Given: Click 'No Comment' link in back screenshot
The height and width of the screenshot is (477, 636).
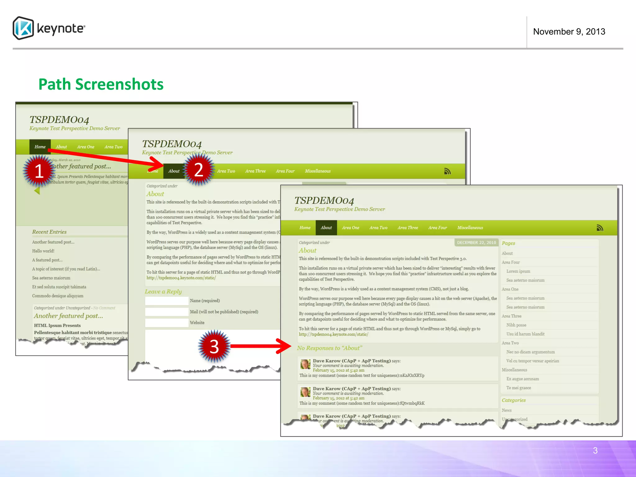Looking at the screenshot, I should tap(104, 308).
